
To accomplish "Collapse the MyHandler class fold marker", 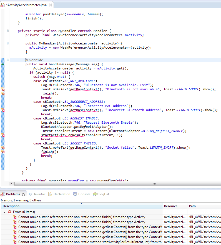I will click(x=8, y=31).
